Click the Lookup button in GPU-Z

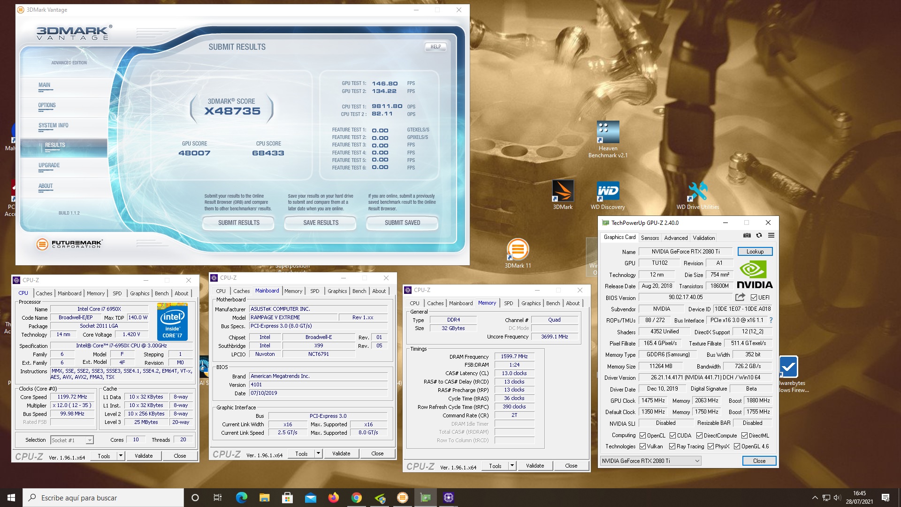[755, 252]
